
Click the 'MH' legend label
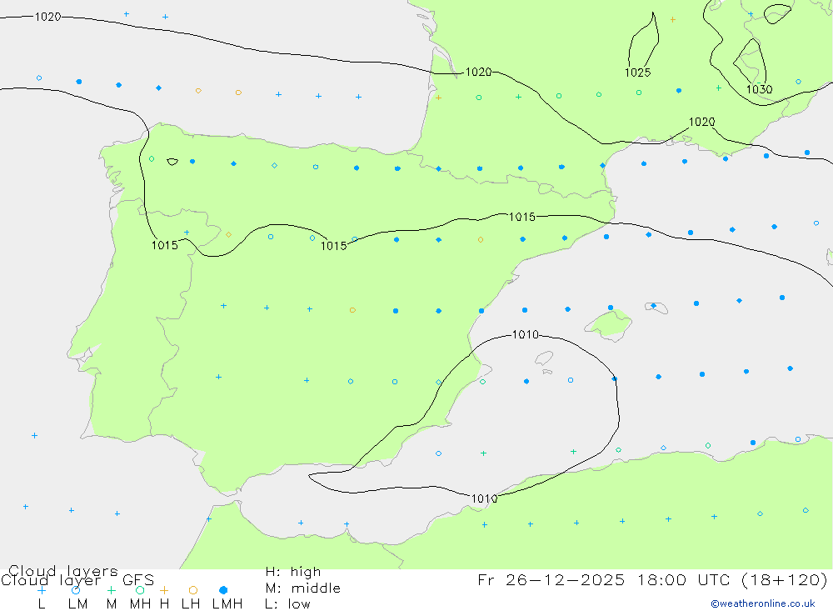[140, 604]
